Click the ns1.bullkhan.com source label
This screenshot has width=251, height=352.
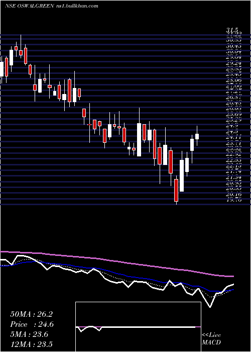tap(77, 6)
